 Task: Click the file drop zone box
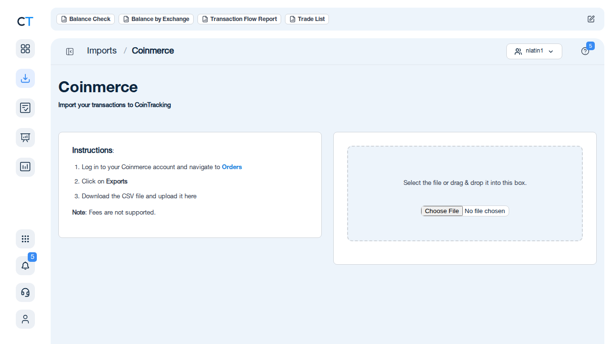click(465, 193)
